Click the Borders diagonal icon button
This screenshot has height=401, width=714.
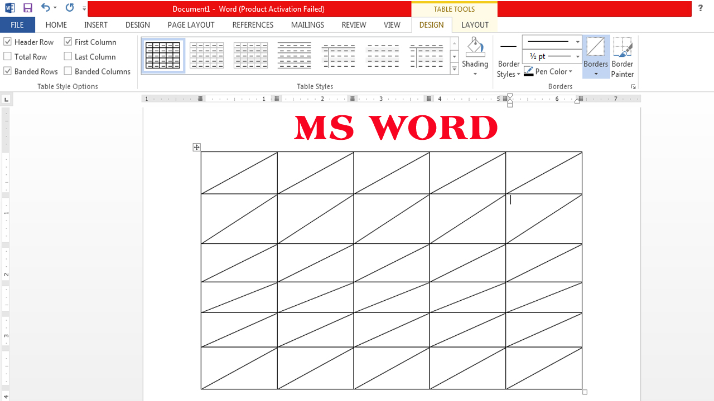pyautogui.click(x=596, y=47)
